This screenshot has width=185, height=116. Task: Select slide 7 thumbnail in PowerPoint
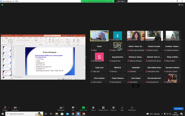(x=7, y=61)
